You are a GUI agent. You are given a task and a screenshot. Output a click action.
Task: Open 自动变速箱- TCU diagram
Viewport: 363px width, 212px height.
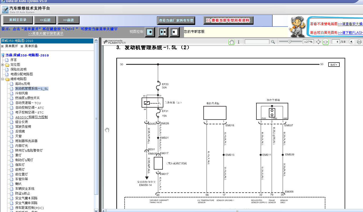tap(28, 103)
